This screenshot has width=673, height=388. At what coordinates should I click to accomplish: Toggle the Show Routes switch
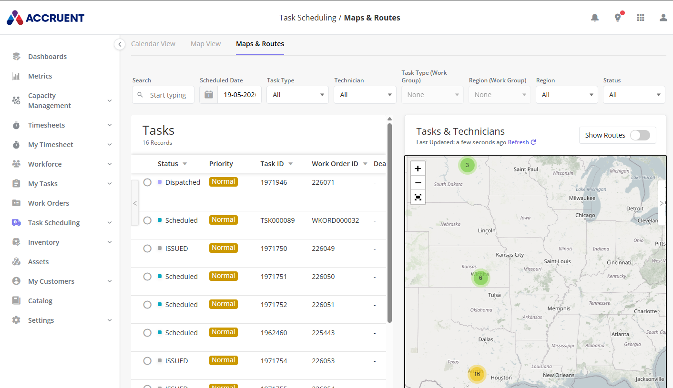point(640,135)
